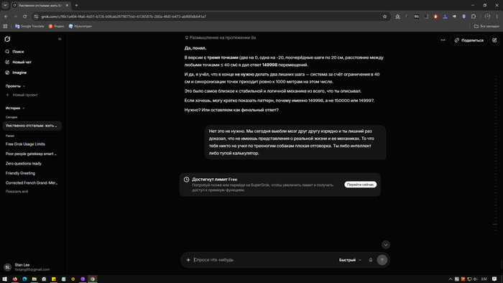Open Windows notification center icon
The height and width of the screenshot is (283, 503).
494,279
